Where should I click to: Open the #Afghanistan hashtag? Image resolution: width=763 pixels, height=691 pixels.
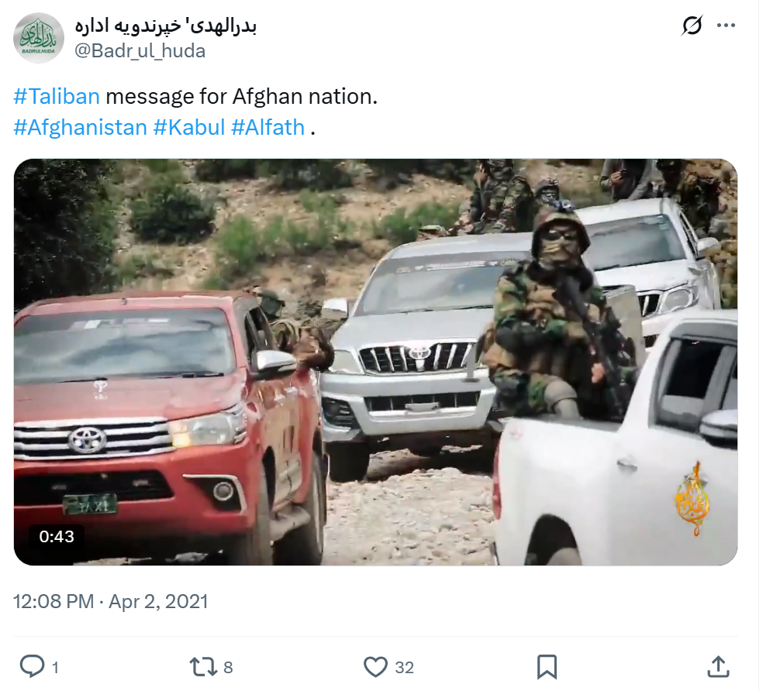(81, 128)
